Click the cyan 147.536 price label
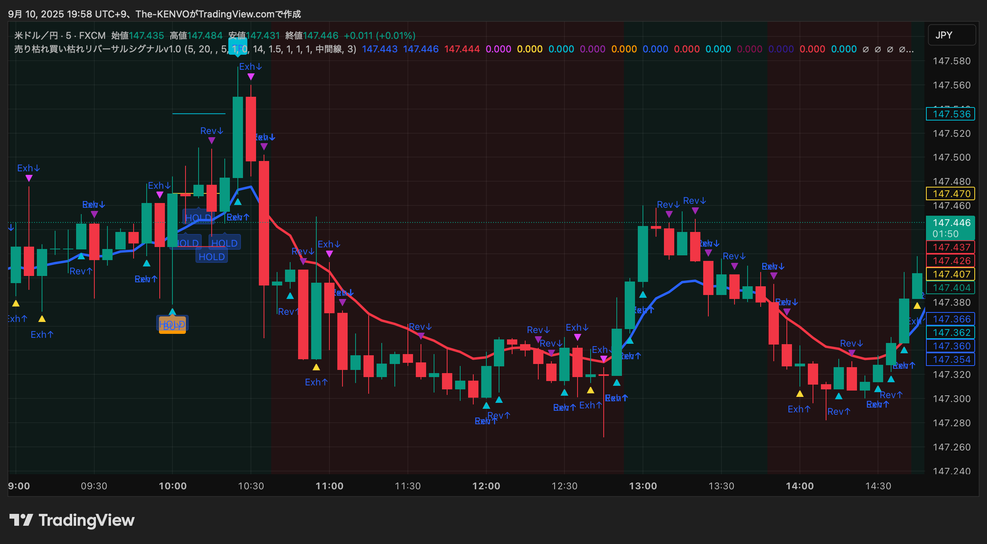The height and width of the screenshot is (544, 987). 951,114
